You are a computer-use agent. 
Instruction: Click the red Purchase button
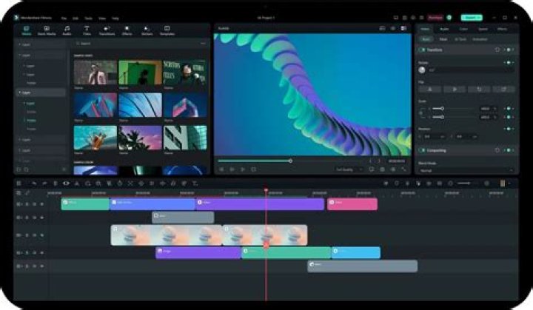click(435, 16)
